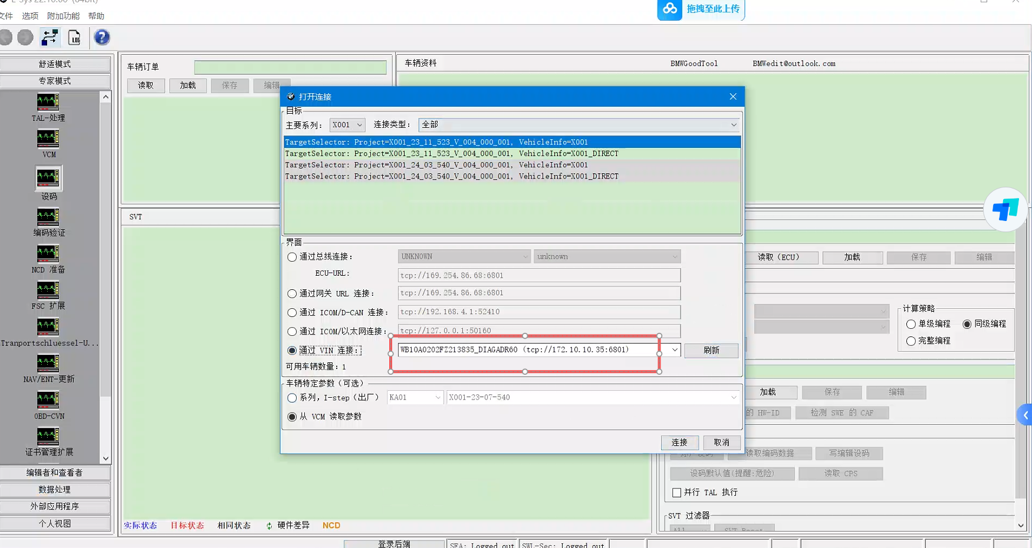Open the 设码 coding module icon

[48, 178]
